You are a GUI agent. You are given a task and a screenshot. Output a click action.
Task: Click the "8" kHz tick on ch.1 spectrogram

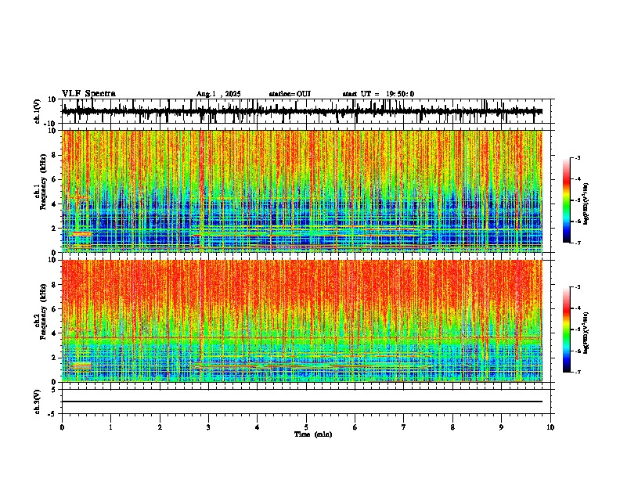pyautogui.click(x=55, y=155)
